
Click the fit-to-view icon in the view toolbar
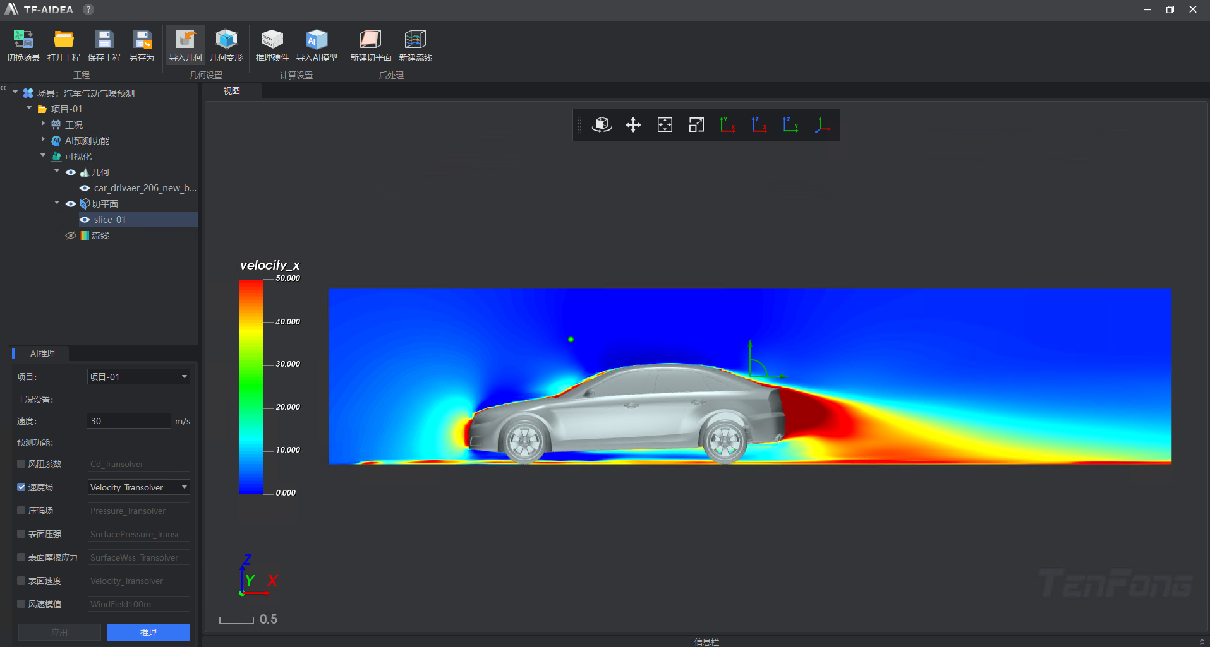[665, 125]
